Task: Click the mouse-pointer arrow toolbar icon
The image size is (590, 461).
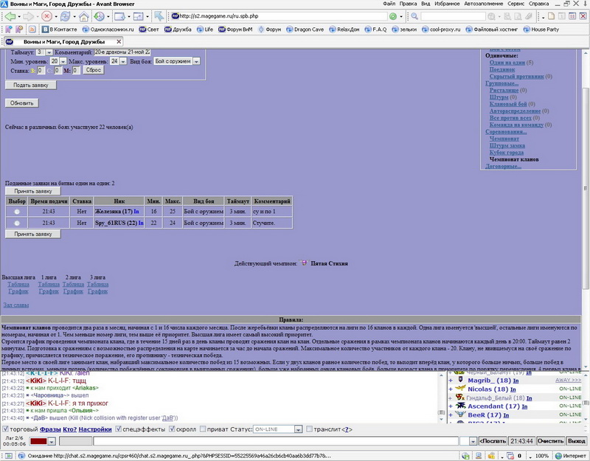Action: click(159, 16)
